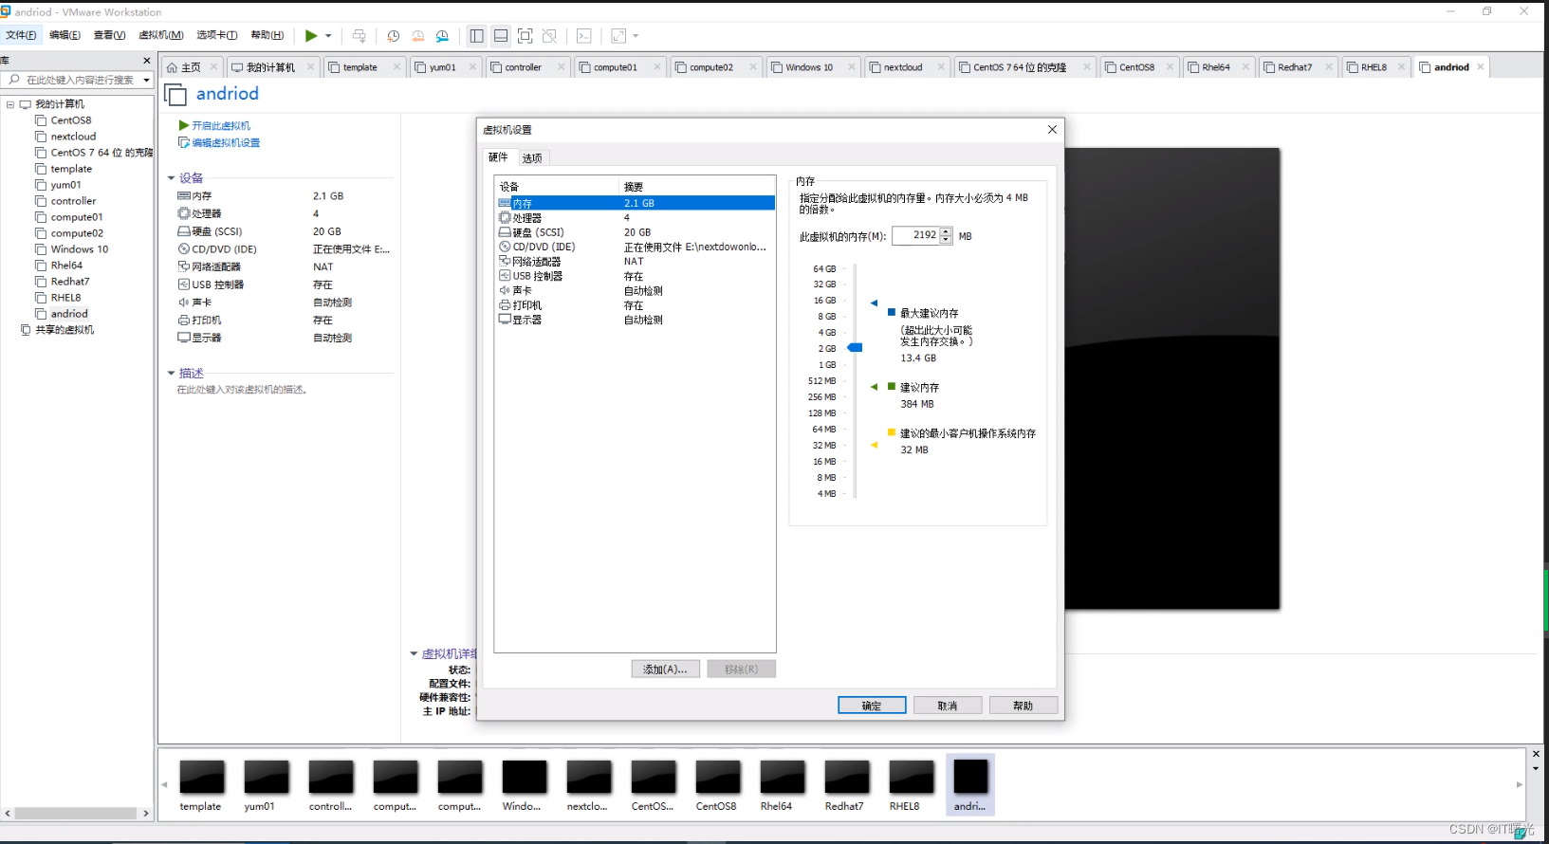Select 共享的虚拟机 in the library tree
1549x844 pixels.
[65, 330]
